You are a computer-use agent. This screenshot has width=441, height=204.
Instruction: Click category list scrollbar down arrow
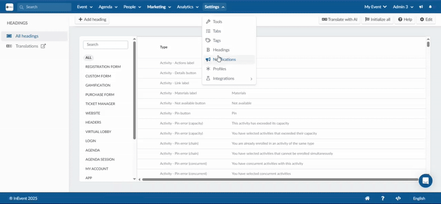pos(134,179)
